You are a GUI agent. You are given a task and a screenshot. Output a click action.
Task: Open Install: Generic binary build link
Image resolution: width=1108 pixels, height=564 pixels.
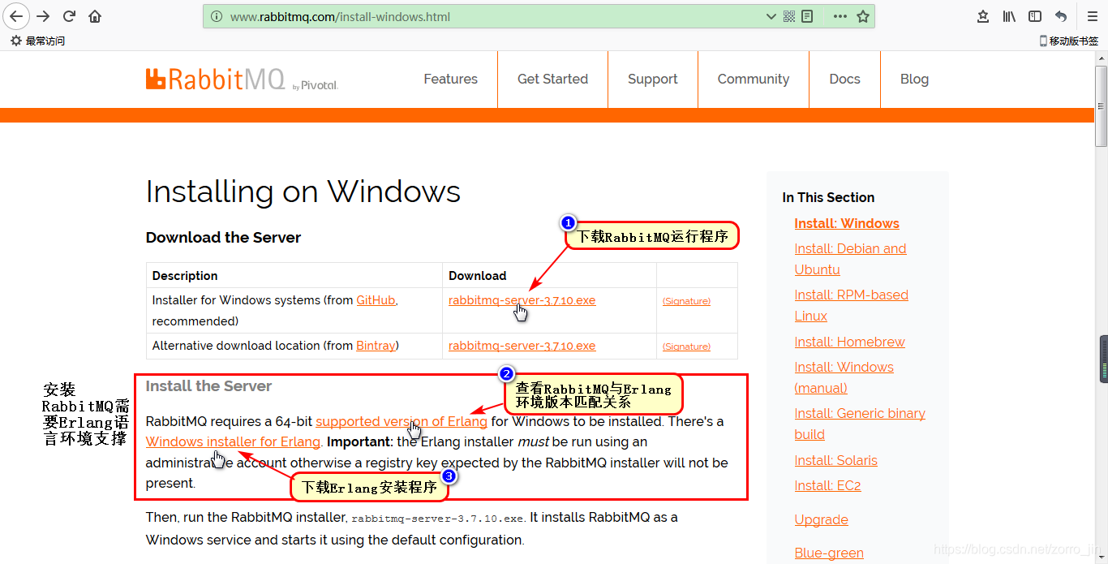(x=860, y=424)
